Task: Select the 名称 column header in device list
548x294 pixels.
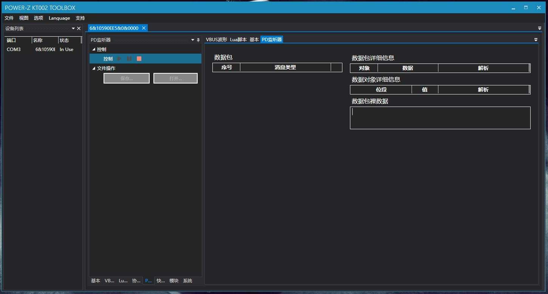Action: click(x=45, y=40)
